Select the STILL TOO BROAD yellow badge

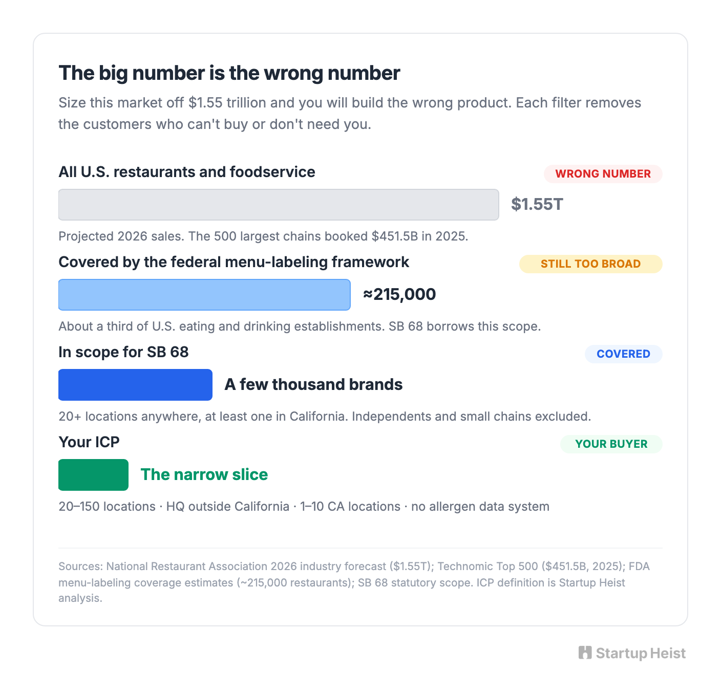click(x=590, y=264)
